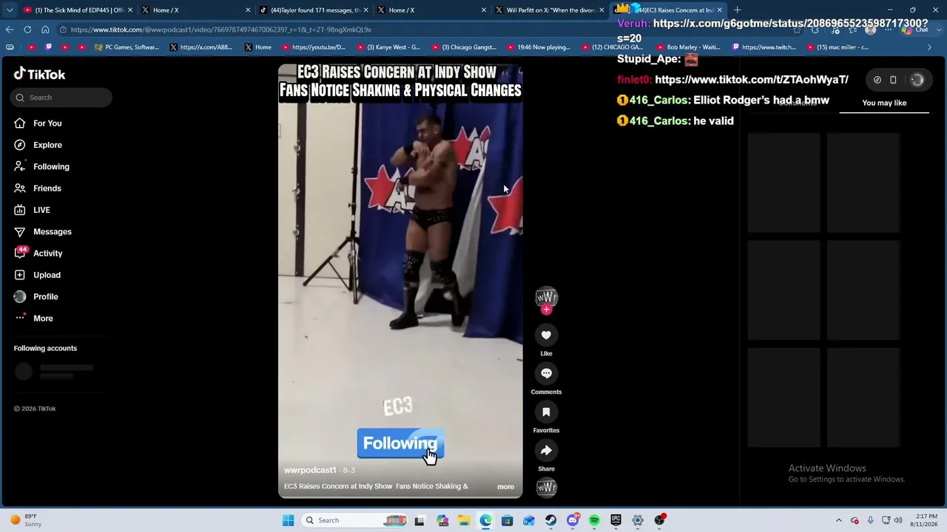Expand video caption with 'more'
Viewport: 947px width, 532px height.
pyautogui.click(x=505, y=487)
